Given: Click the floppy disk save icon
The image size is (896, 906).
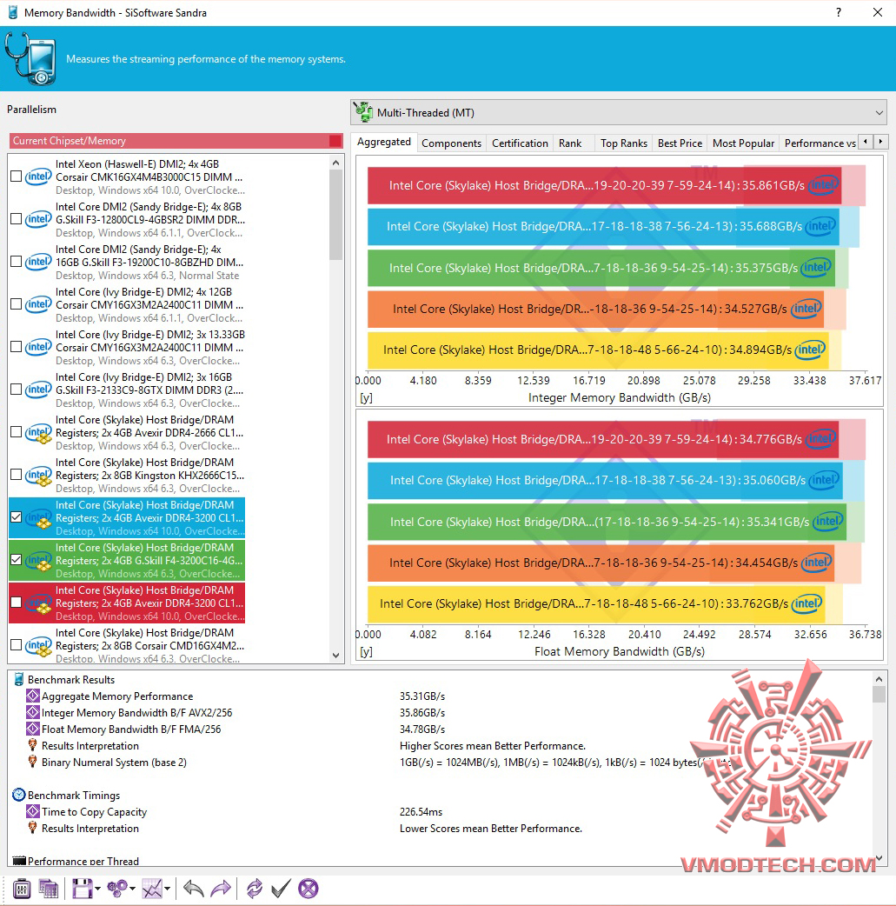Looking at the screenshot, I should pos(82,888).
